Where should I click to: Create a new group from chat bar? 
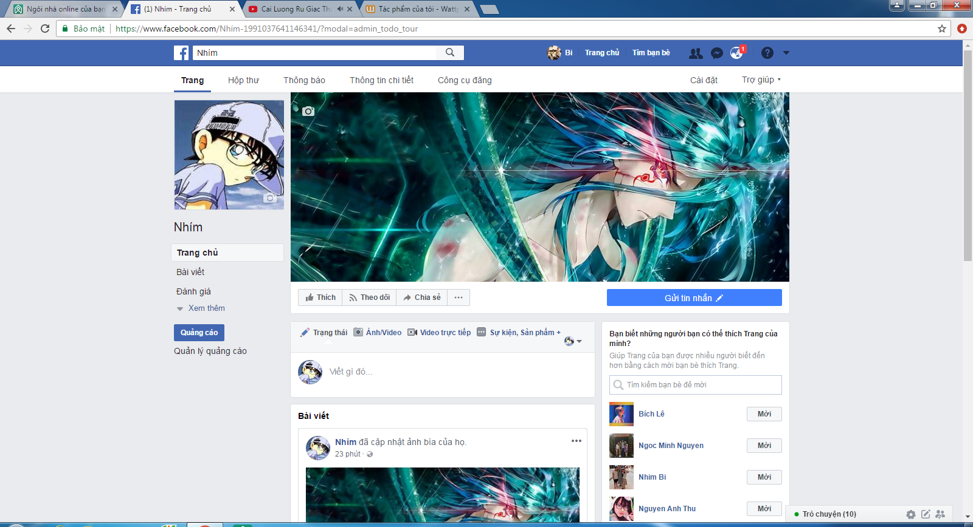(x=940, y=514)
